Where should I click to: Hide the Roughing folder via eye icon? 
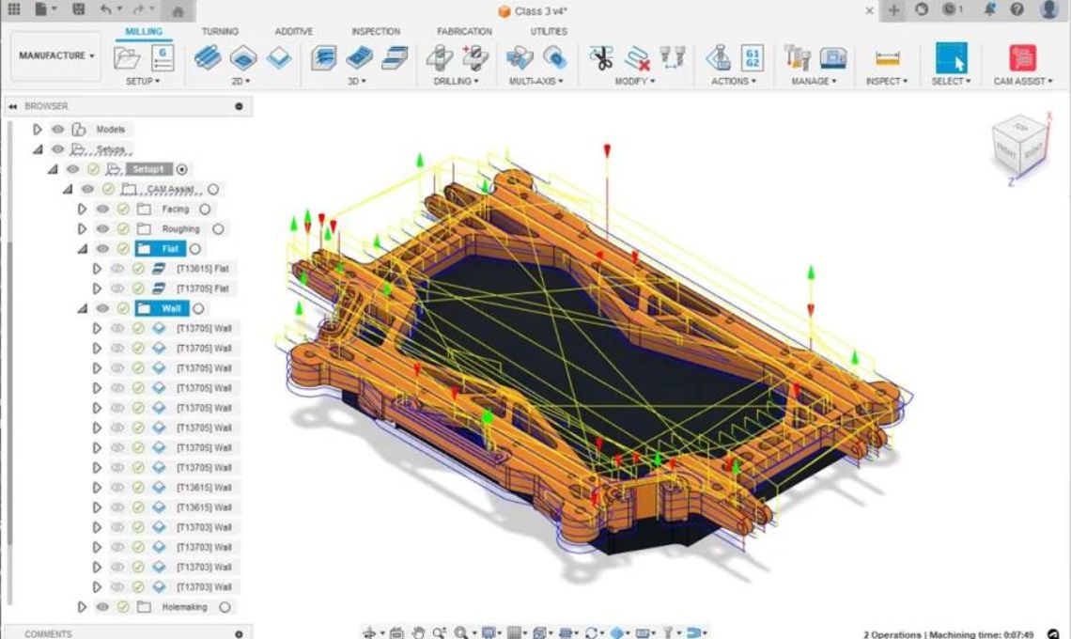click(102, 228)
